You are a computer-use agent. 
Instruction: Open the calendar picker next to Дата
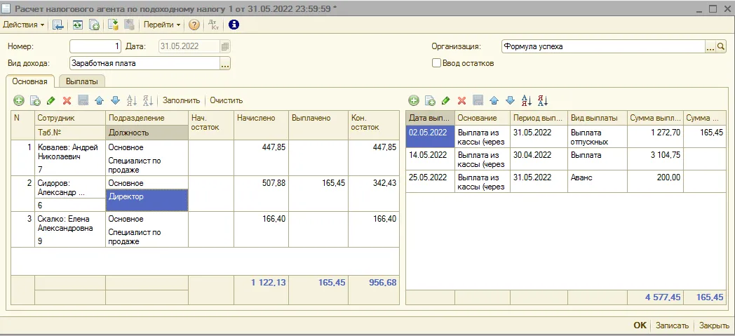(225, 46)
